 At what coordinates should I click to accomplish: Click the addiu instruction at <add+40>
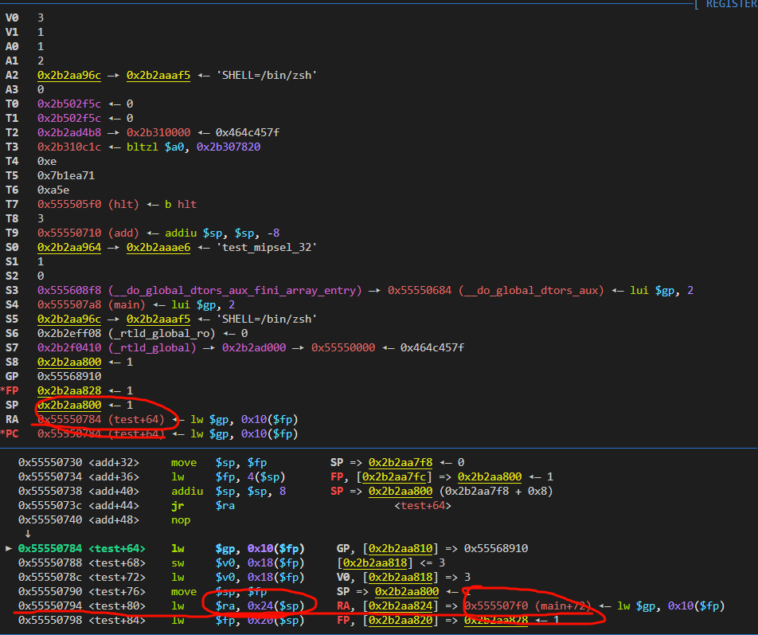(229, 491)
